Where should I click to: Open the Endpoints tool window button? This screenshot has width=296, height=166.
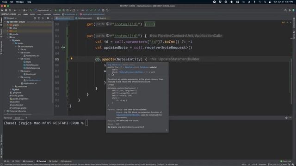66,161
